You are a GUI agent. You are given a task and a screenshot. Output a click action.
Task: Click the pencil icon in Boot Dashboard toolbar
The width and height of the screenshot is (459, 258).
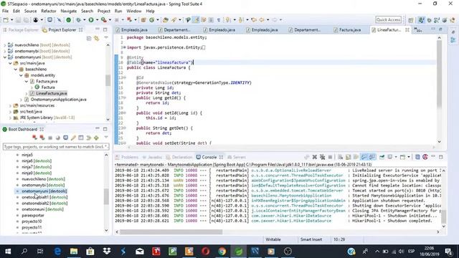(x=73, y=138)
